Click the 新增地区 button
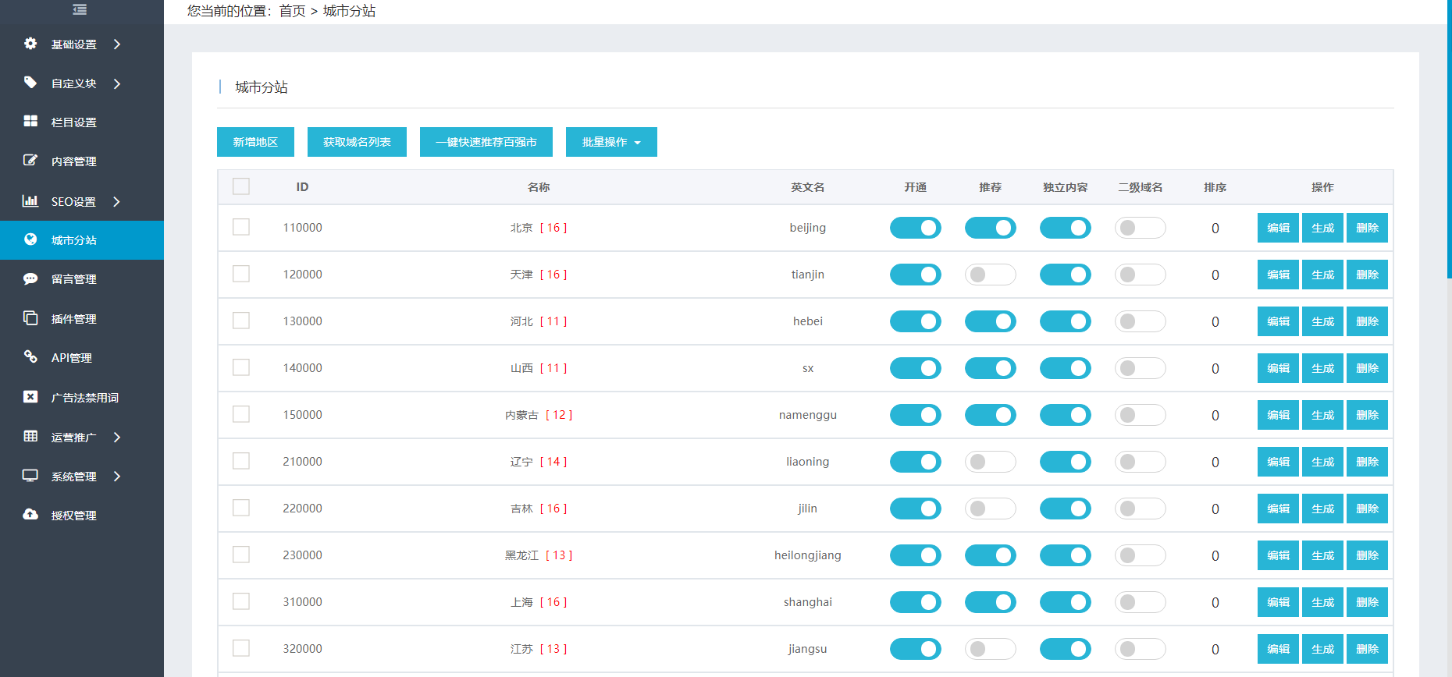1452x677 pixels. pos(255,142)
